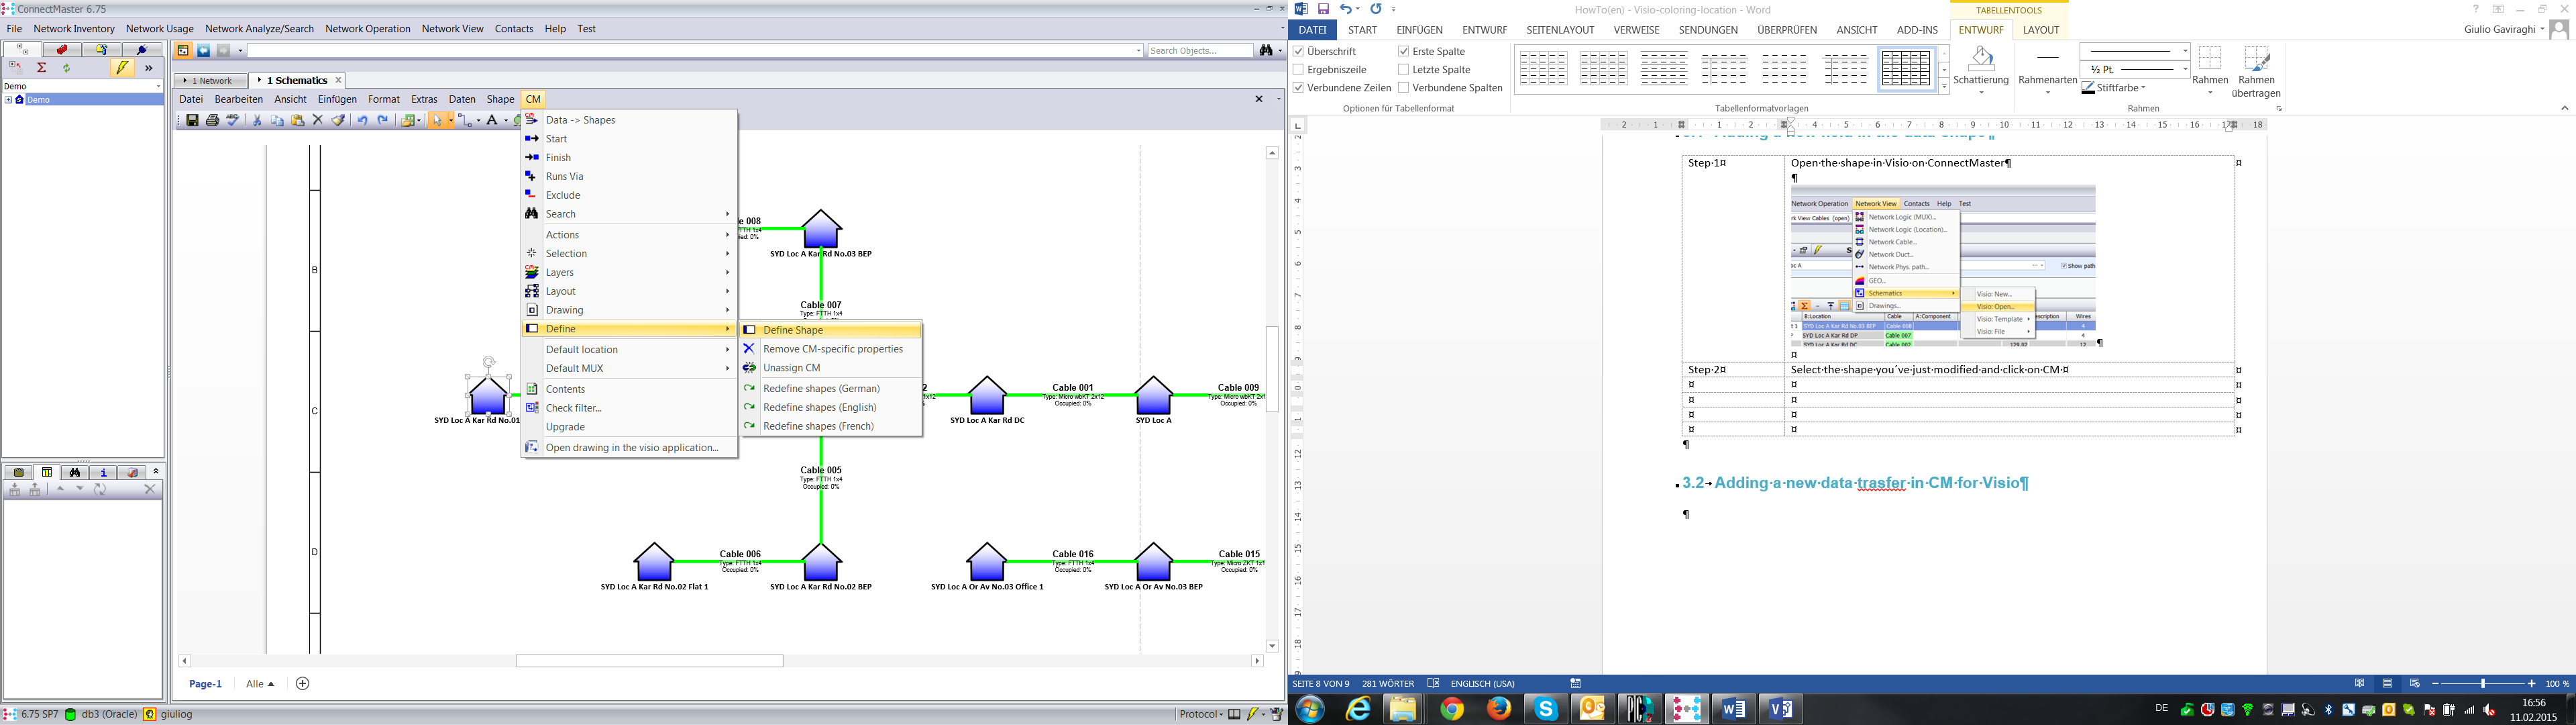This screenshot has height=725, width=2576.
Task: Select the Connector tool icon
Action: (x=465, y=120)
